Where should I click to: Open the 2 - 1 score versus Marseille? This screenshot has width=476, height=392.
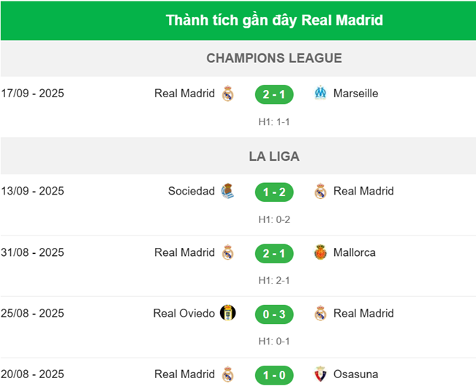pyautogui.click(x=274, y=94)
